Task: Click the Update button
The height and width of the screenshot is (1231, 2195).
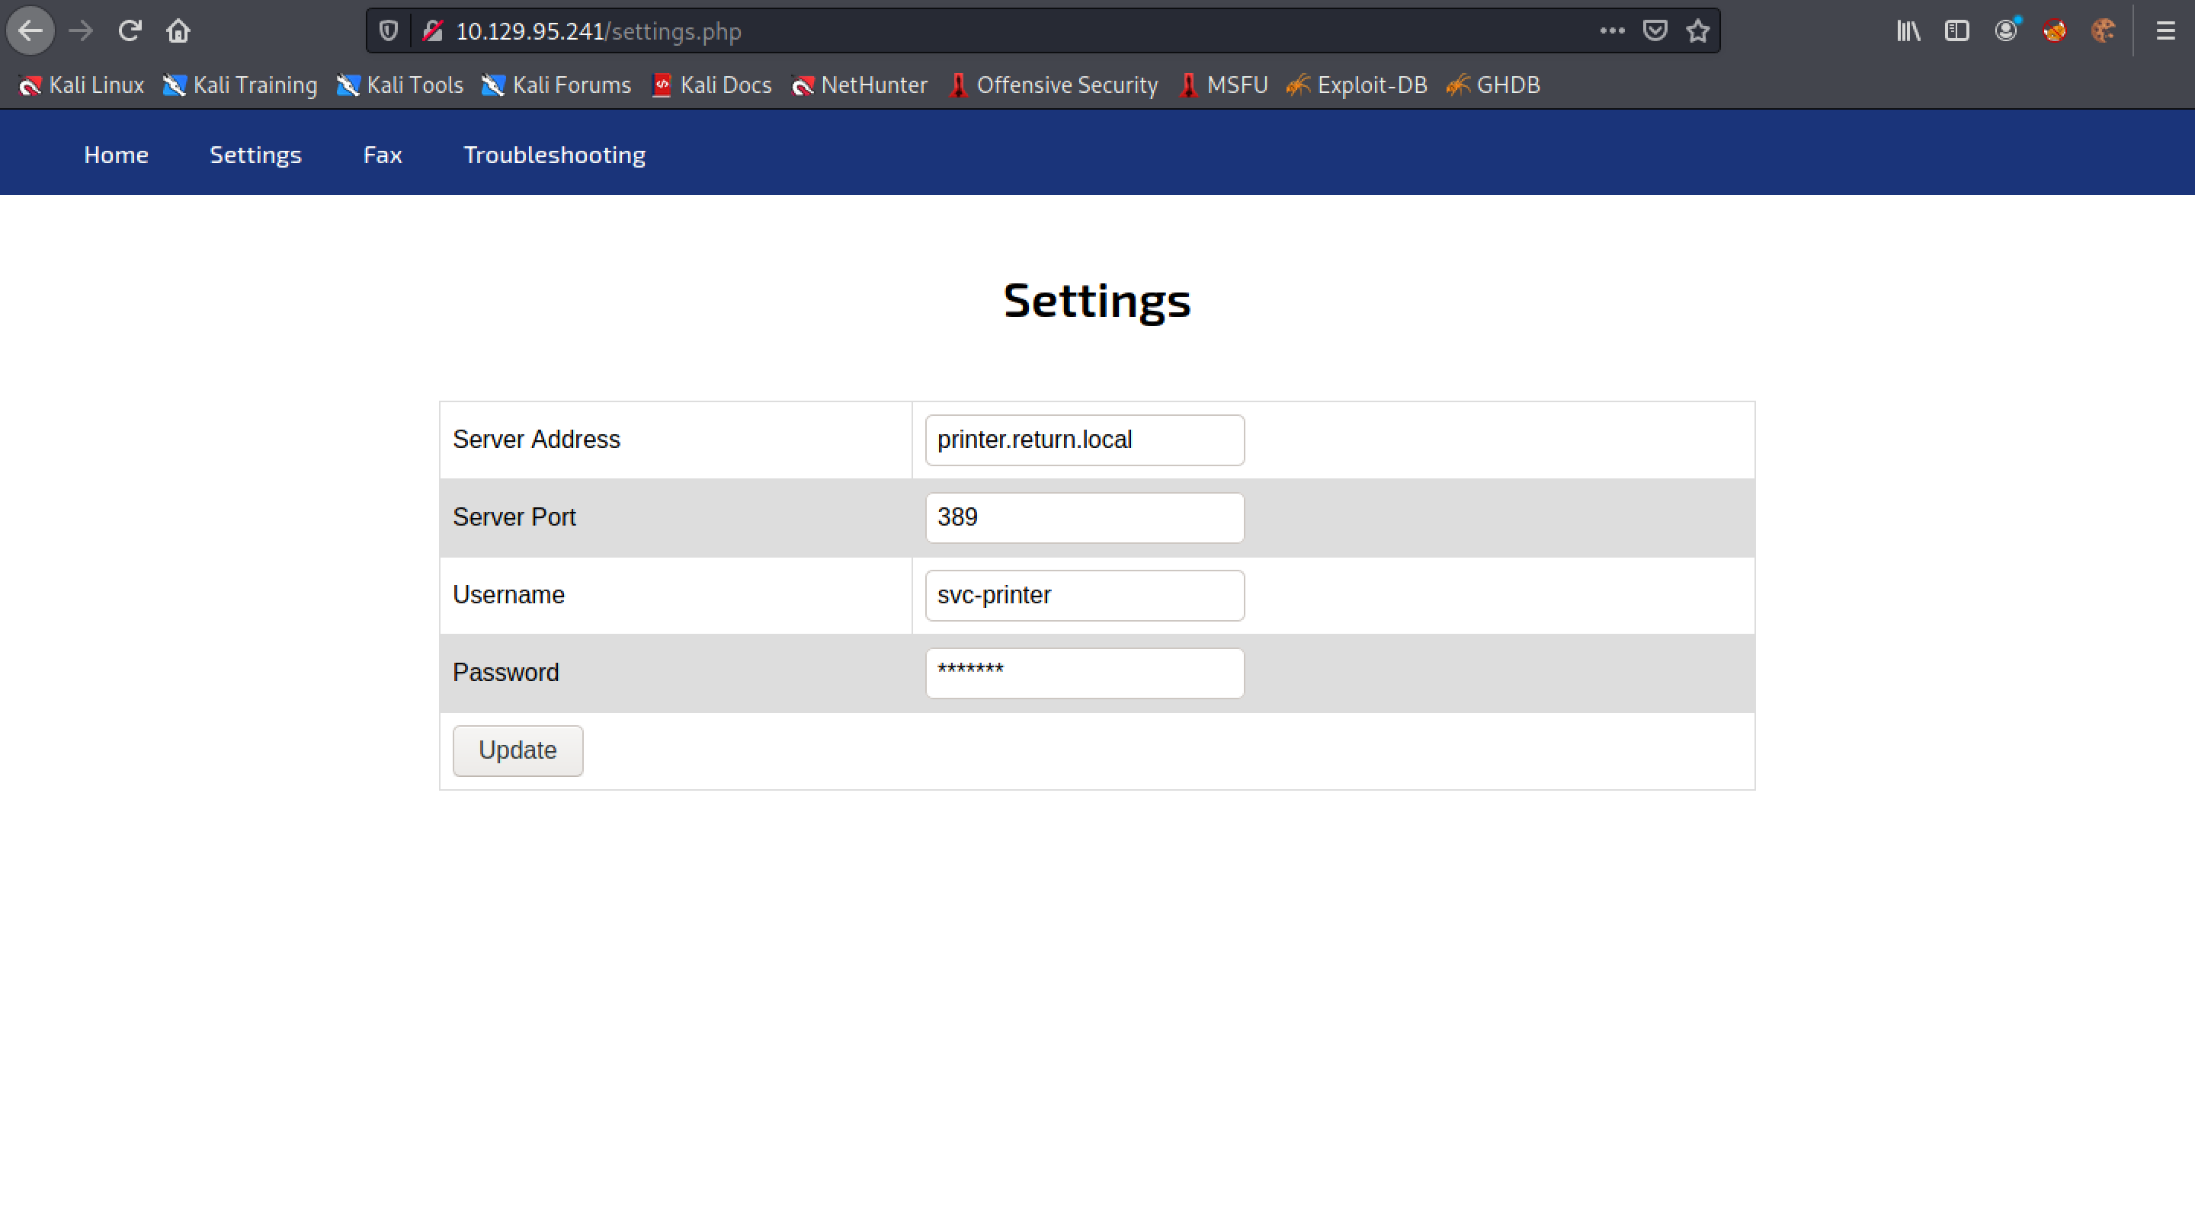Action: point(518,750)
